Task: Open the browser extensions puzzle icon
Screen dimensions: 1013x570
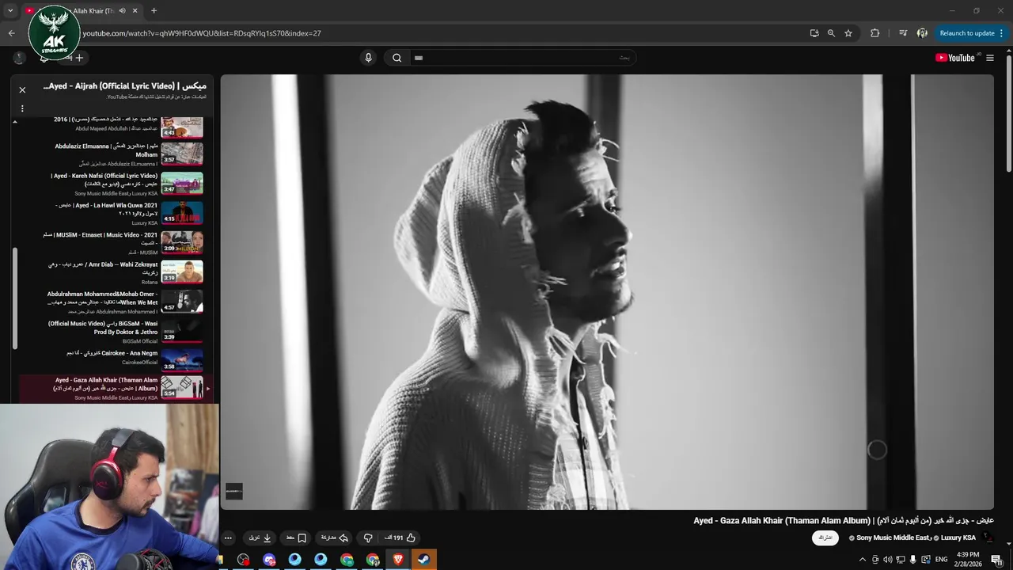Action: (x=875, y=33)
